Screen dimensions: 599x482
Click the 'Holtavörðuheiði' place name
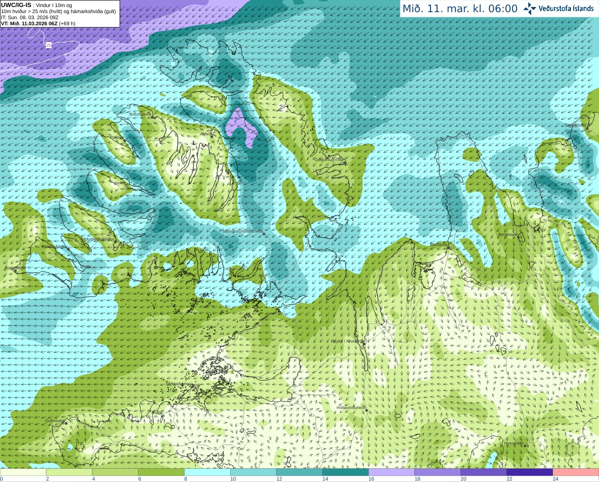[351, 408]
